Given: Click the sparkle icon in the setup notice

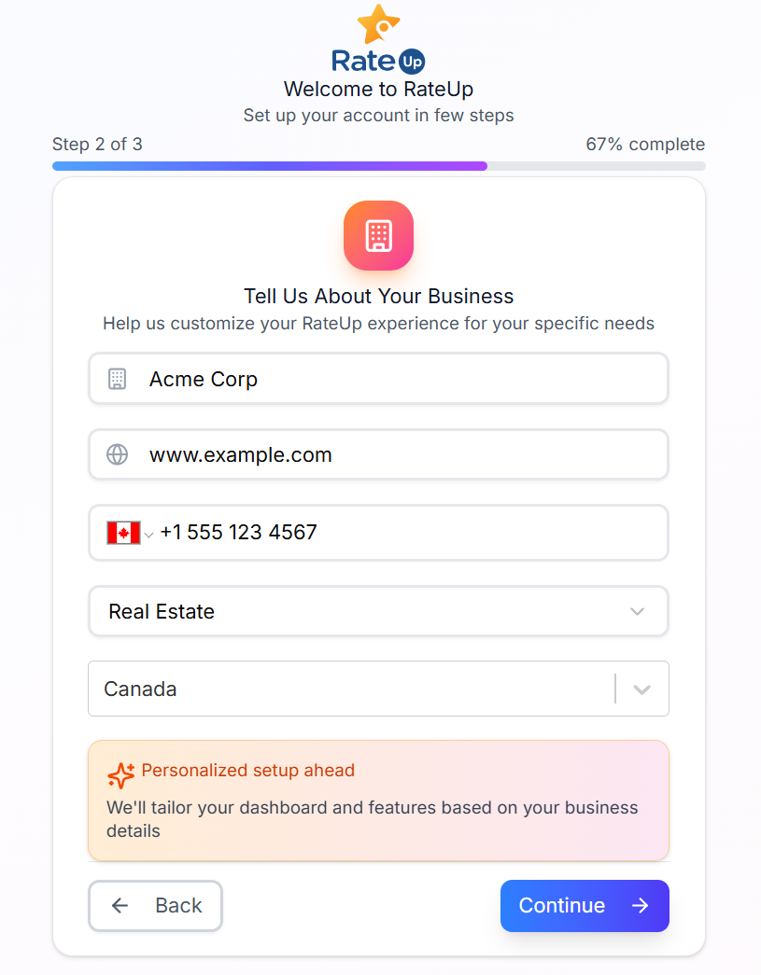Looking at the screenshot, I should pos(120,775).
